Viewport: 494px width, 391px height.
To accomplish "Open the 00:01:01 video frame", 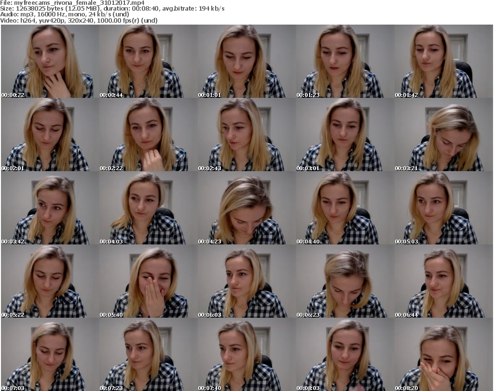I will tap(247, 62).
